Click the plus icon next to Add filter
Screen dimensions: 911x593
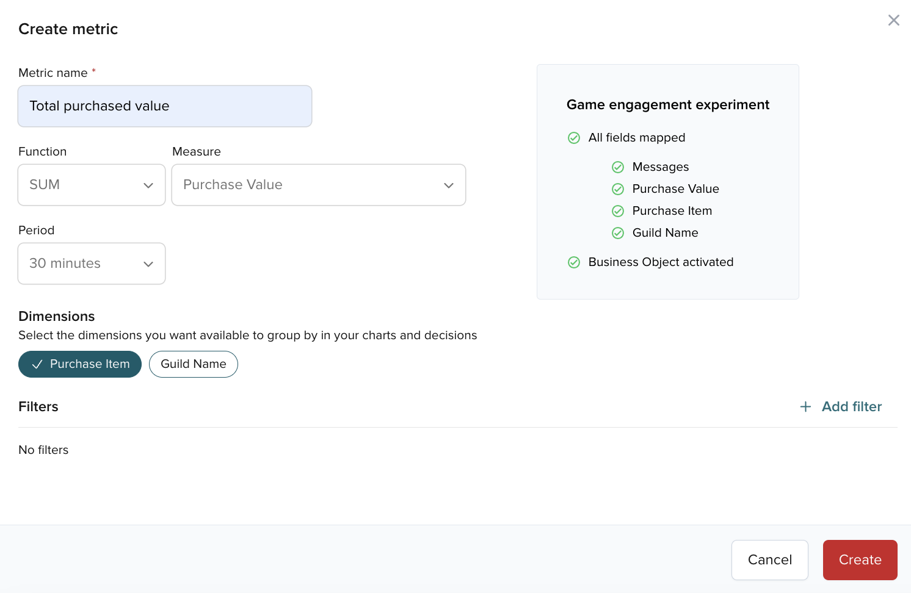coord(805,406)
